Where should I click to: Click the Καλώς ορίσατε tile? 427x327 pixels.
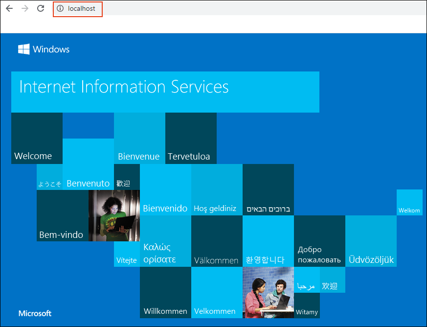click(x=166, y=241)
